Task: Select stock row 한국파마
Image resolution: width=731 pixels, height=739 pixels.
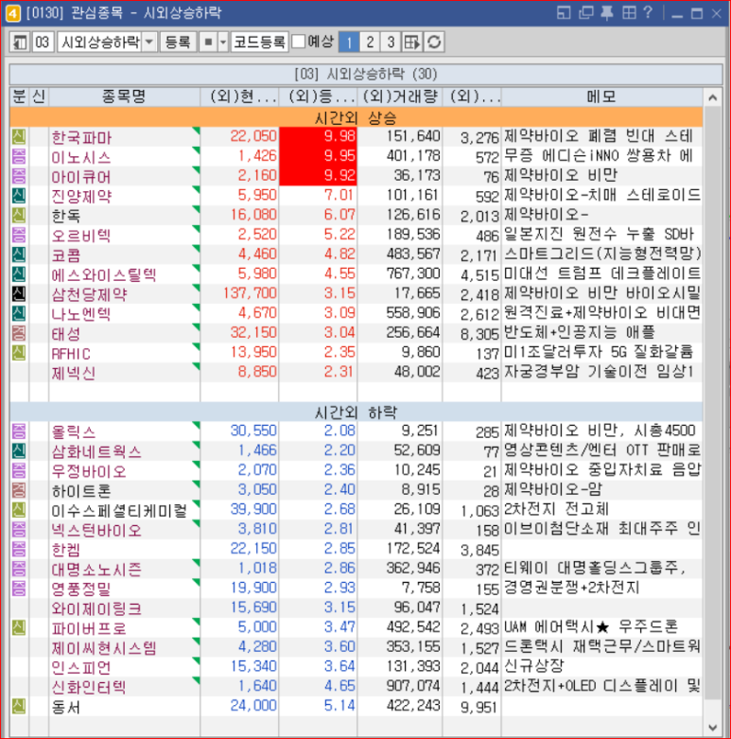Action: click(x=357, y=137)
